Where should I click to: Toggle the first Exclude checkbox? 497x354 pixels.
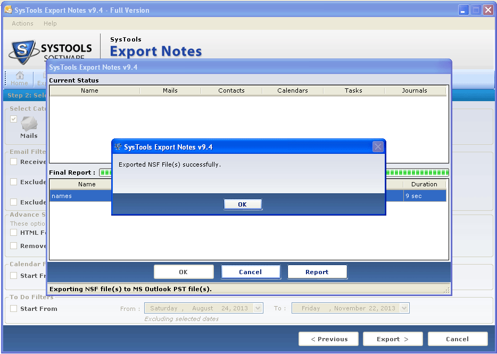click(x=14, y=182)
